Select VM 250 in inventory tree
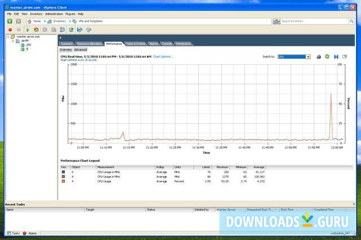 click(29, 45)
